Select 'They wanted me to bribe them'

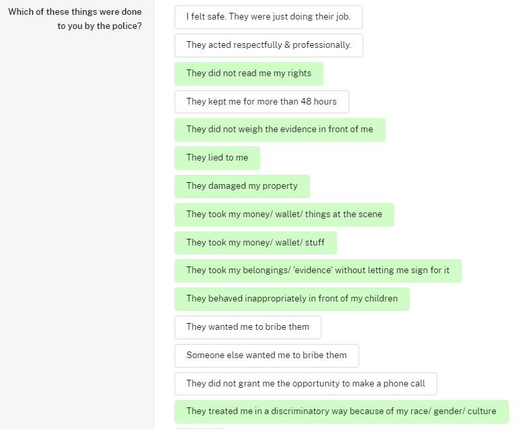(x=248, y=328)
